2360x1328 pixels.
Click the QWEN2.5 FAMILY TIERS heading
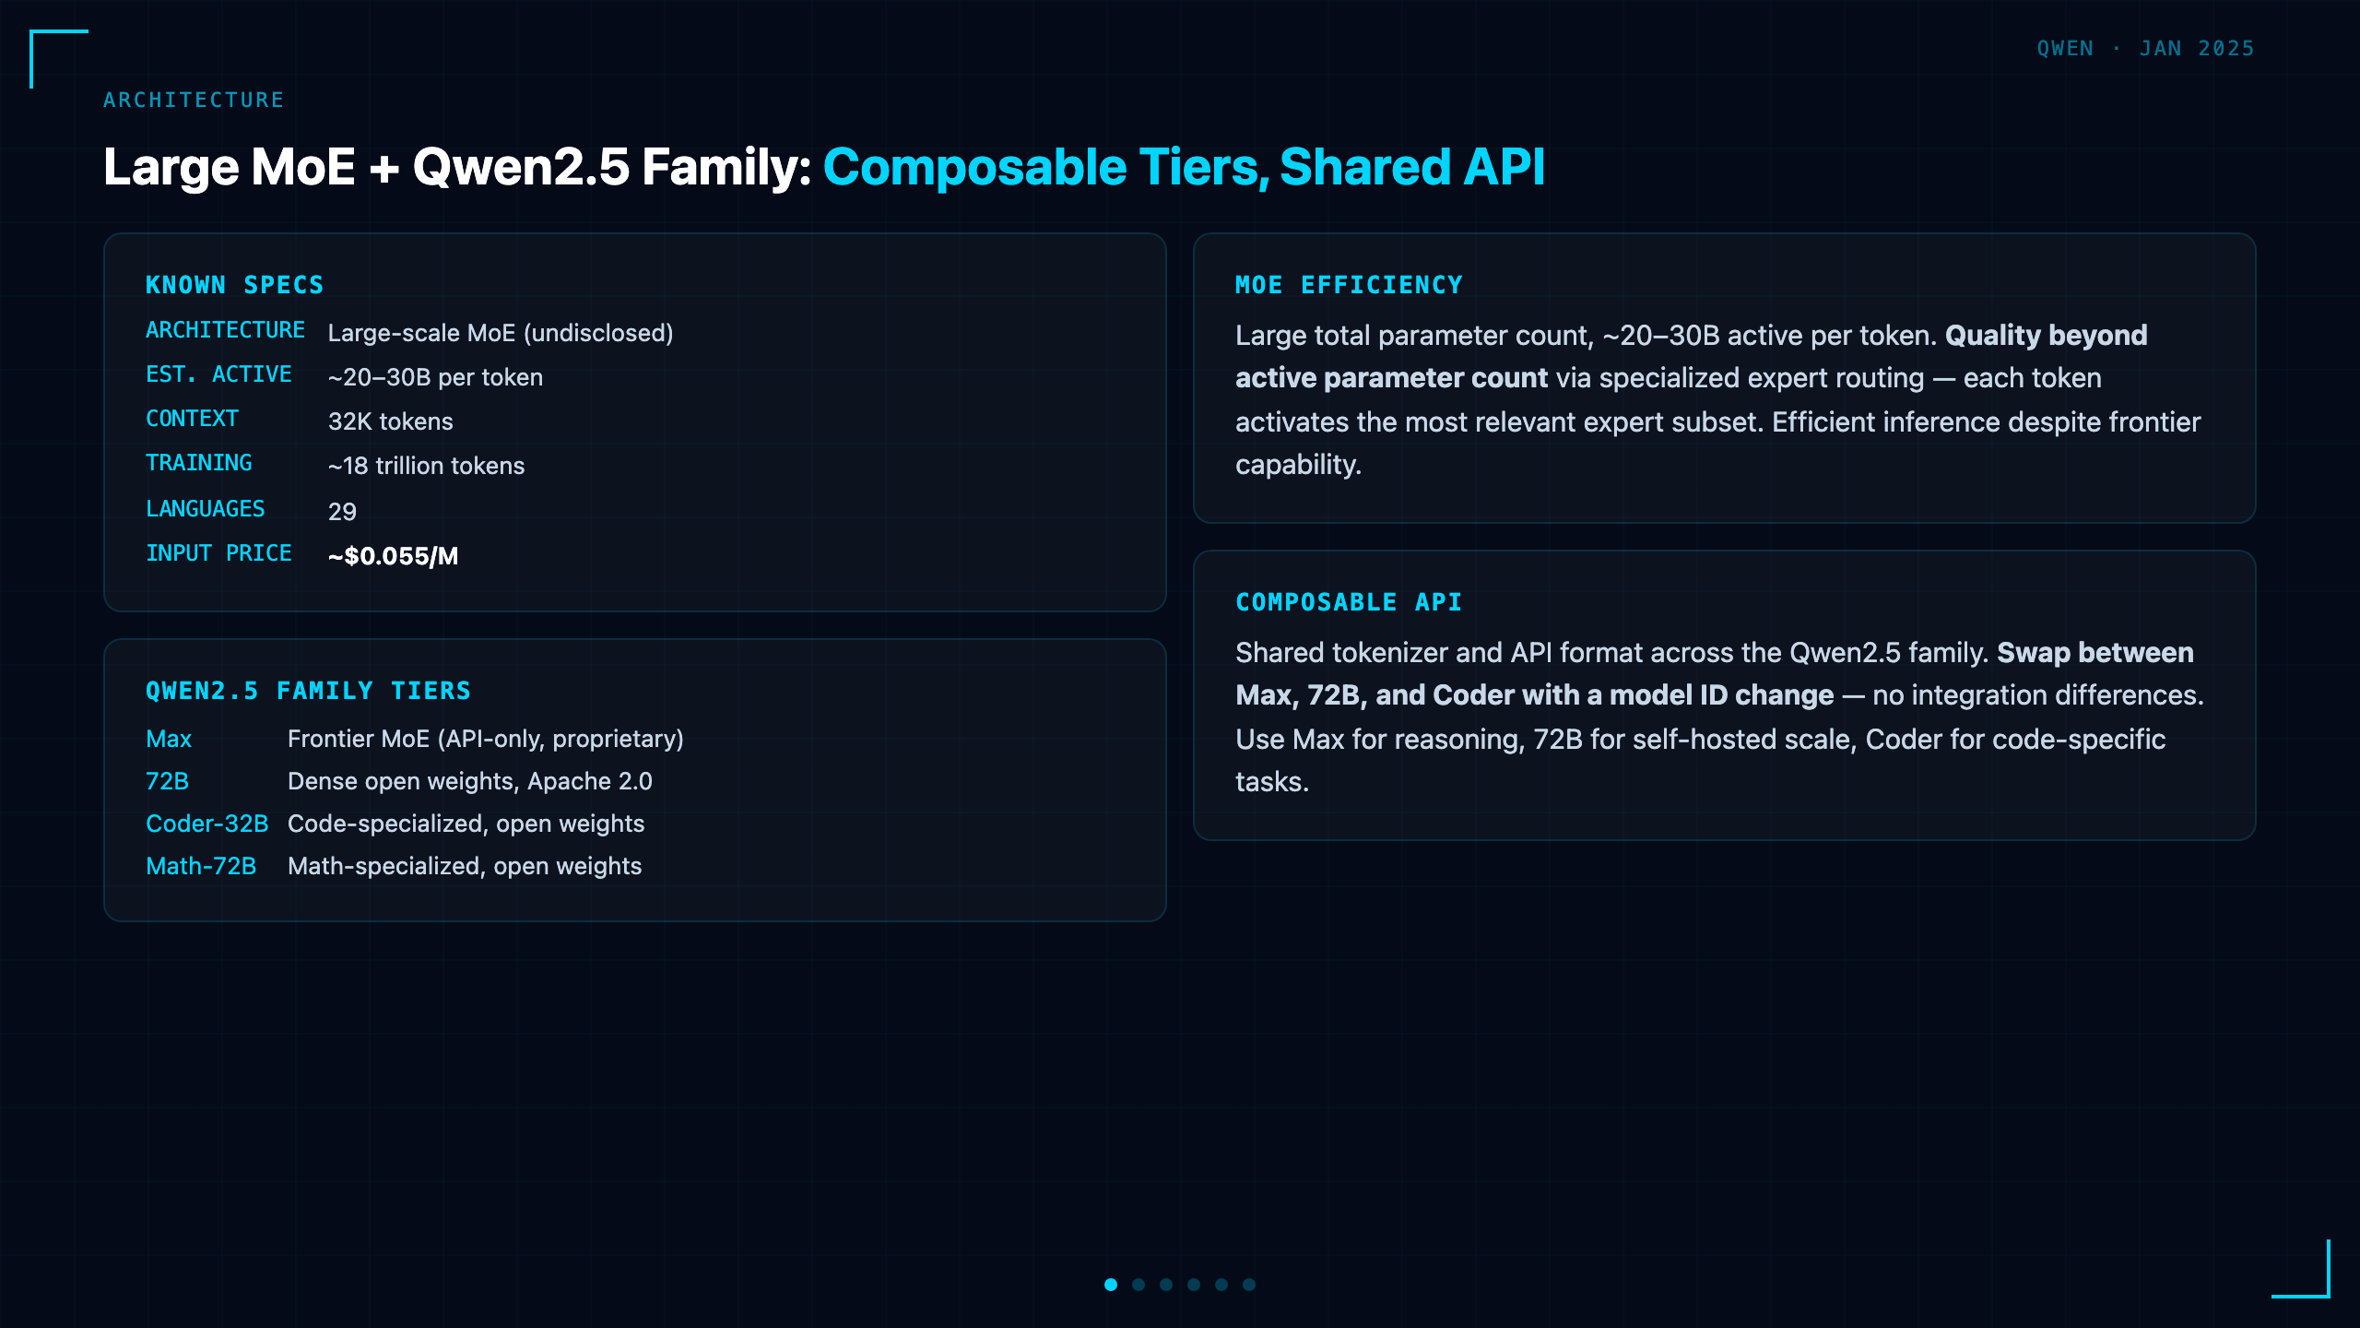(x=308, y=691)
